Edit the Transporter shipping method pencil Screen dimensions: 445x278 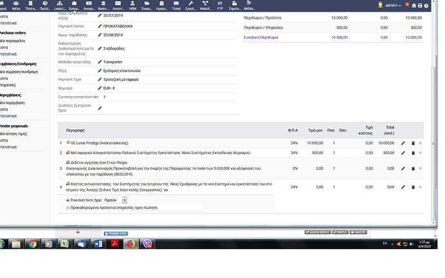(x=99, y=62)
